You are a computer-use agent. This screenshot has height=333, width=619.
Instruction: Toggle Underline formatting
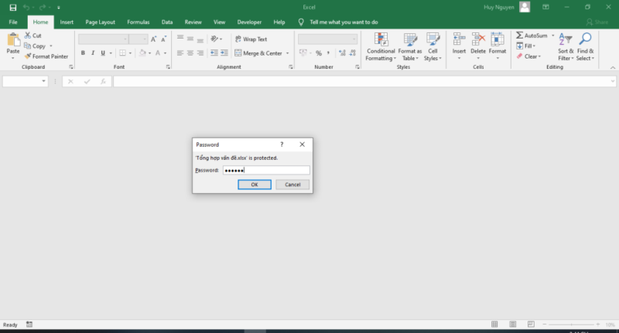pyautogui.click(x=103, y=53)
